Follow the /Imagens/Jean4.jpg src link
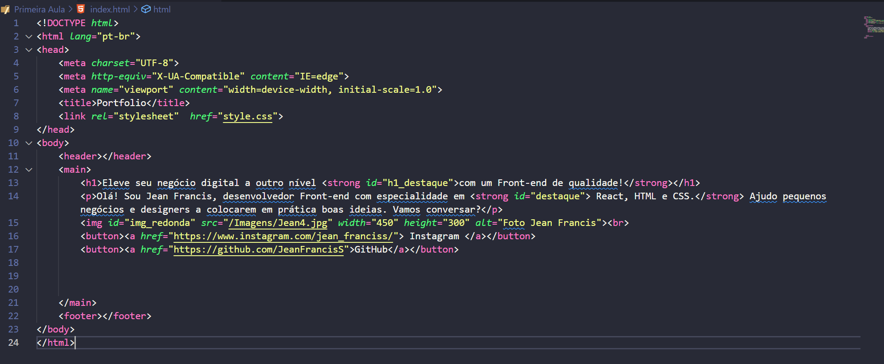Viewport: 884px width, 364px height. click(x=278, y=223)
